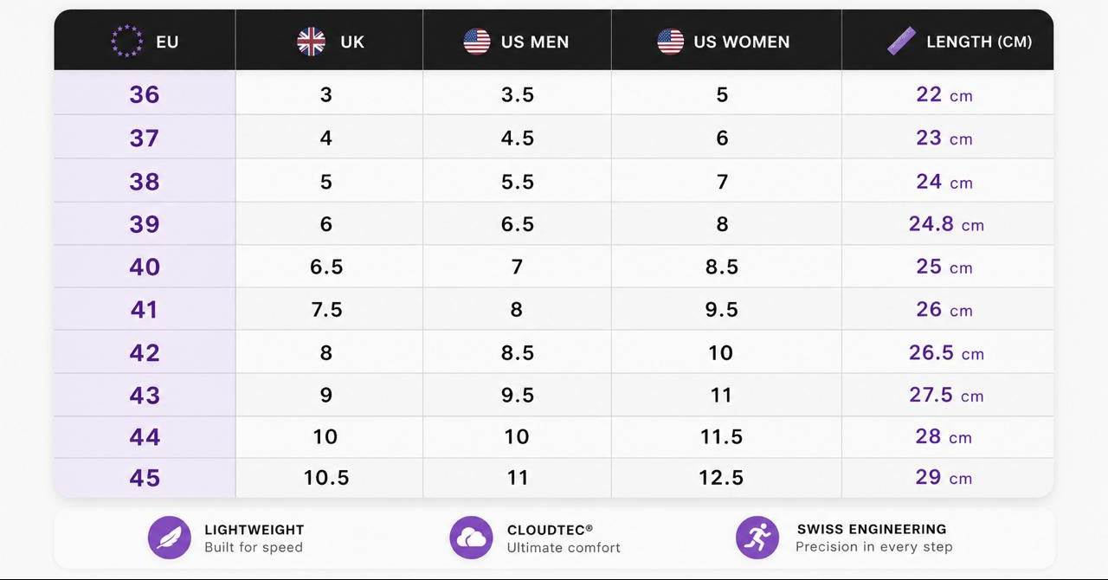Click the US Men flag icon

click(477, 41)
